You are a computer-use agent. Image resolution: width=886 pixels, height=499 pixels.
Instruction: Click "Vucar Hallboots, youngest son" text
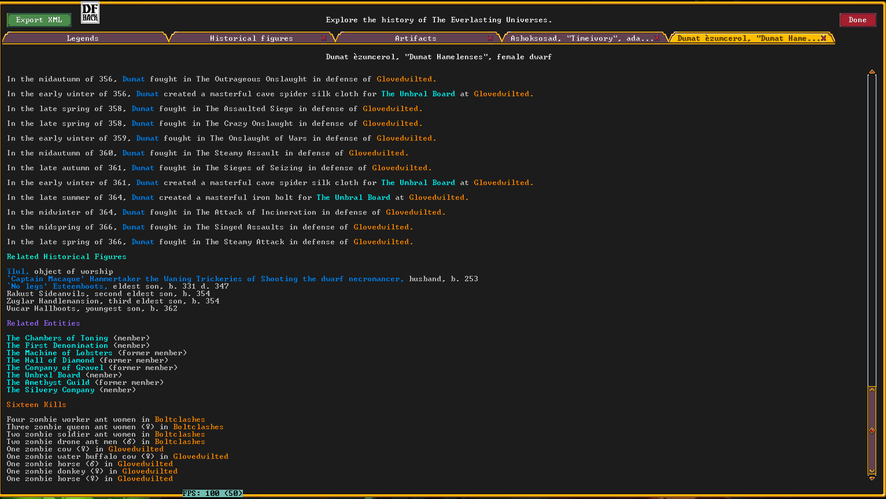pos(76,308)
